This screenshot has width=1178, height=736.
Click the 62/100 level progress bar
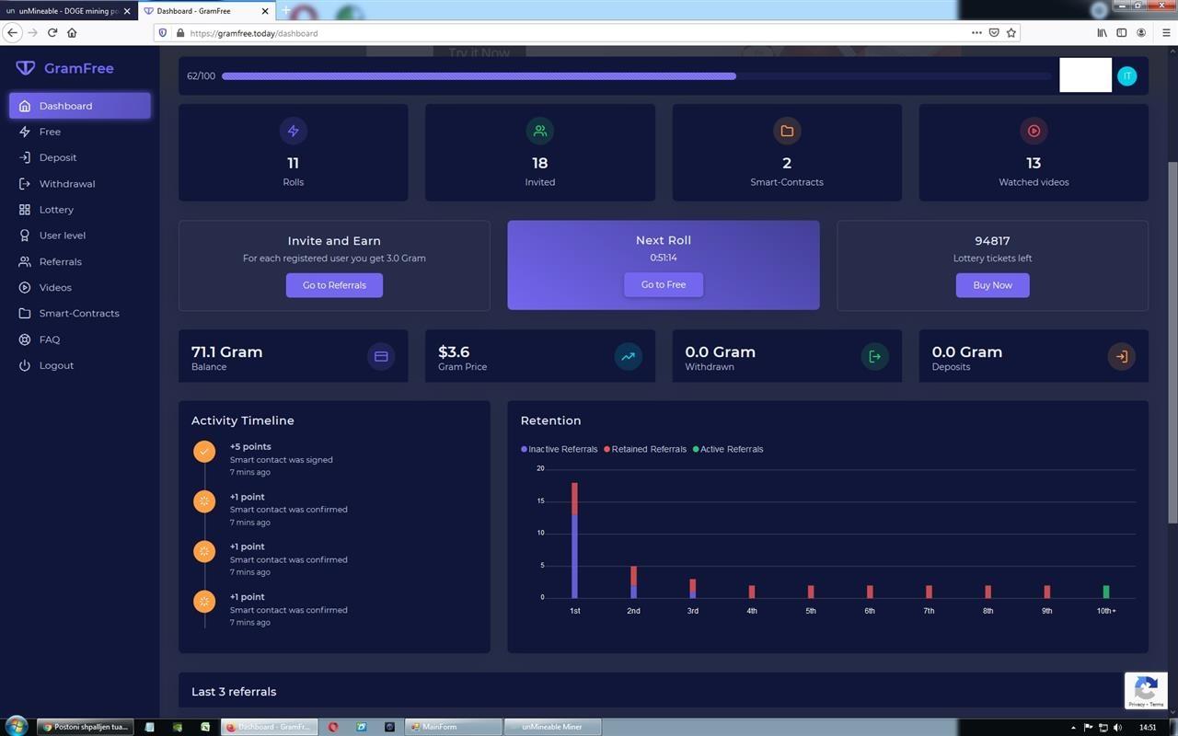click(x=636, y=76)
